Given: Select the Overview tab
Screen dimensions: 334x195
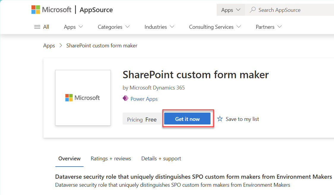Looking at the screenshot, I should pyautogui.click(x=69, y=159).
